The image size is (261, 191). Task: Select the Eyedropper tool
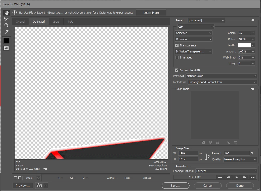[7, 32]
